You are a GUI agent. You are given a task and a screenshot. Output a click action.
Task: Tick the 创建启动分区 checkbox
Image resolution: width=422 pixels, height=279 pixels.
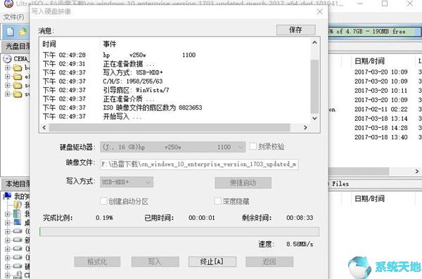[103, 201]
